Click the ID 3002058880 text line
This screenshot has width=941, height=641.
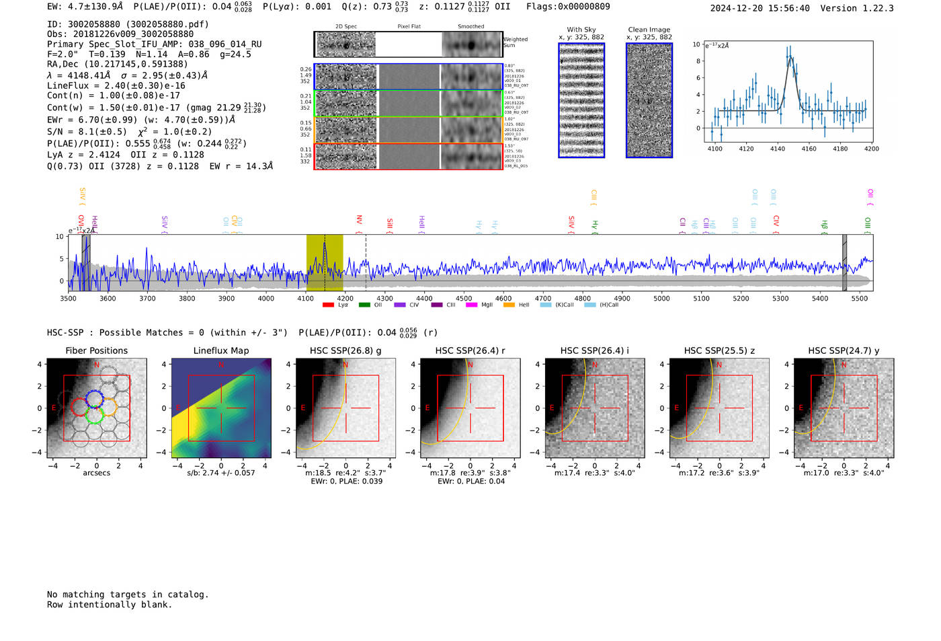coord(128,24)
